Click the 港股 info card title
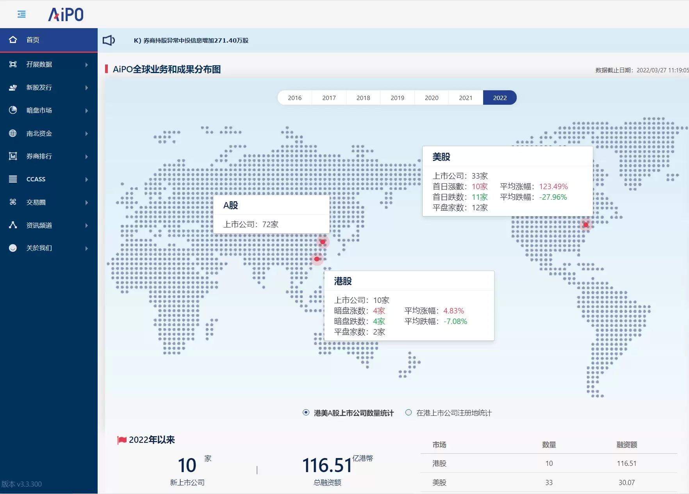 pyautogui.click(x=343, y=281)
